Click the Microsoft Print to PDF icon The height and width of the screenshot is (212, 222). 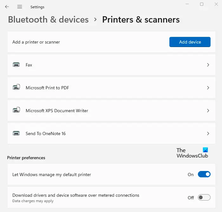click(x=16, y=88)
